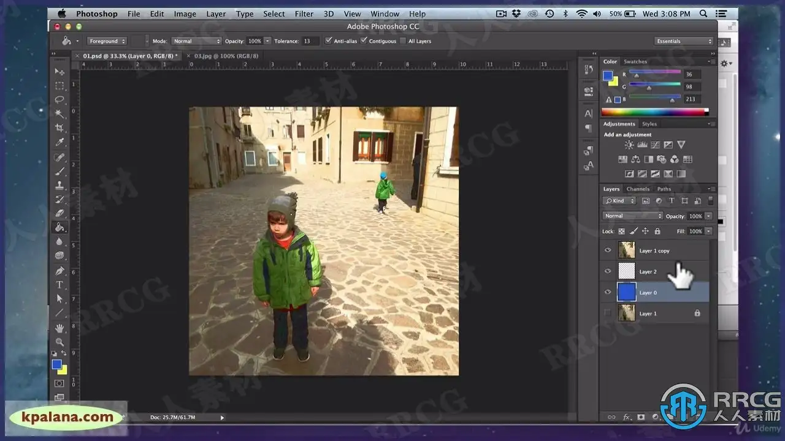Select the Horizontal Type tool

59,285
